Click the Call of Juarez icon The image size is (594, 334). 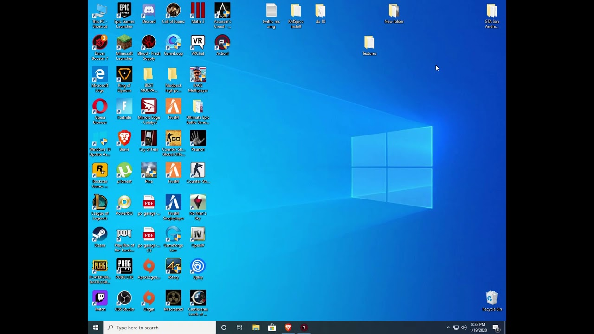(x=174, y=13)
